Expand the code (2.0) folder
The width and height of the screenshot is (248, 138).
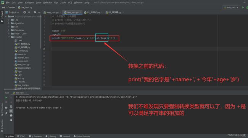[x=9, y=33]
